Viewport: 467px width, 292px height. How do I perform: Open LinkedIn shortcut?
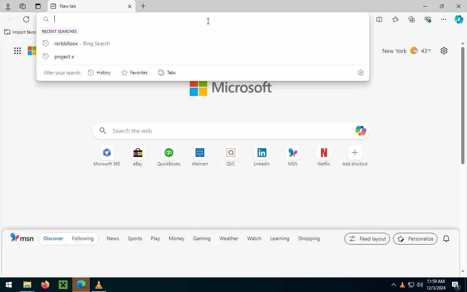pyautogui.click(x=262, y=156)
